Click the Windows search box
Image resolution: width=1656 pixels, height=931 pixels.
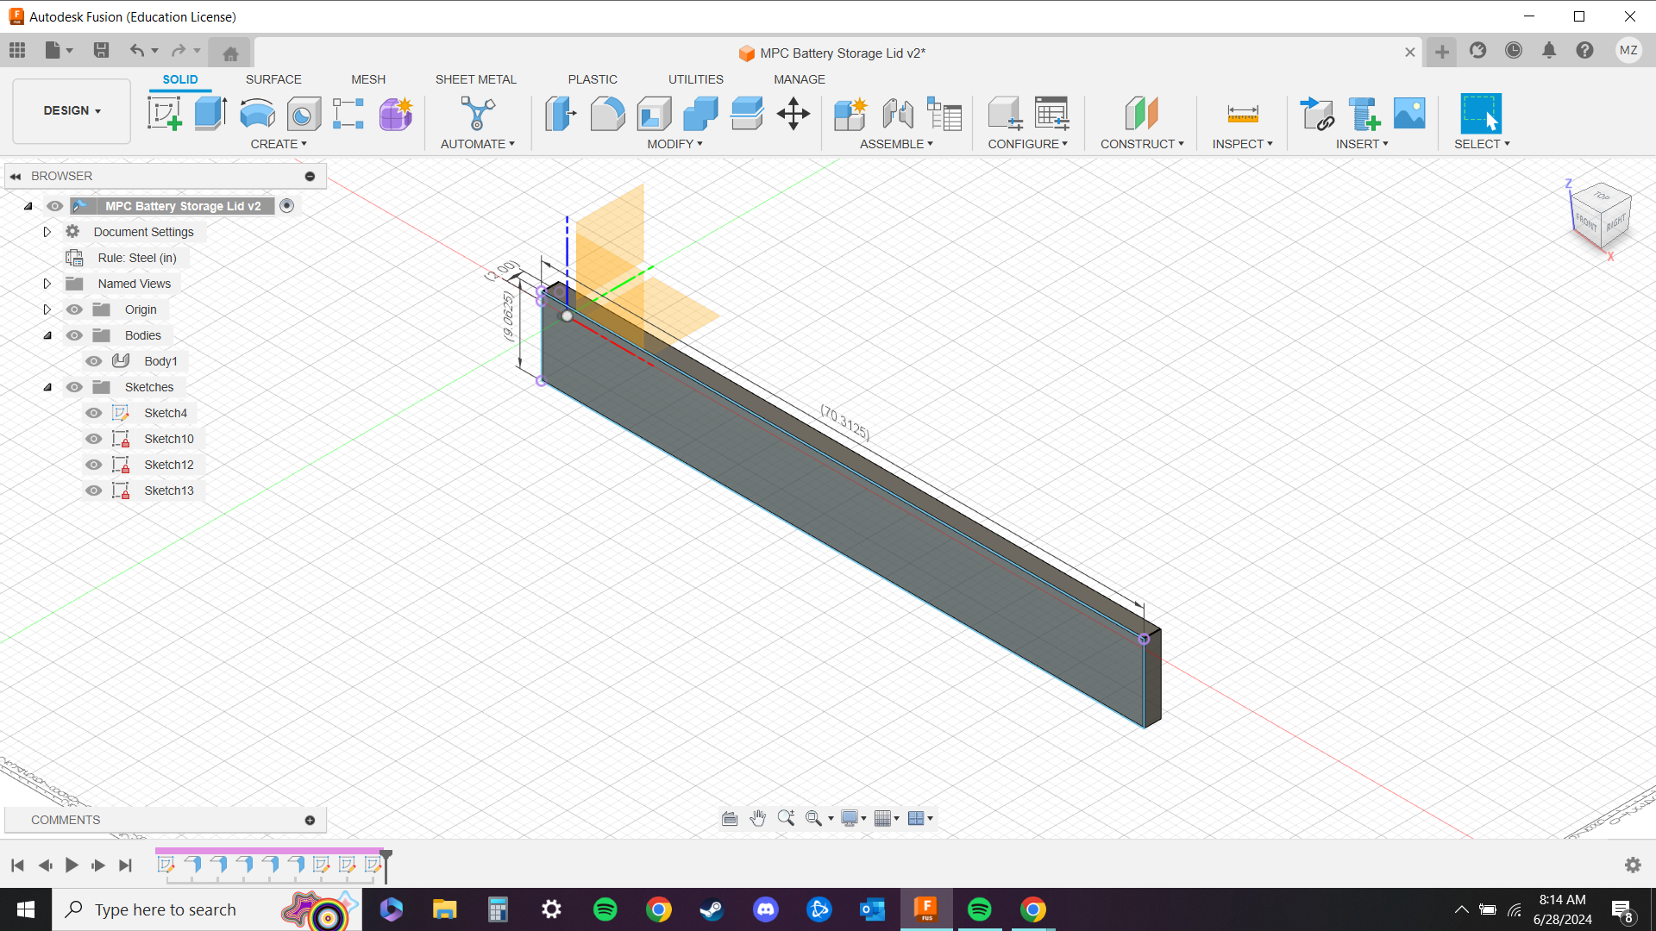(207, 909)
